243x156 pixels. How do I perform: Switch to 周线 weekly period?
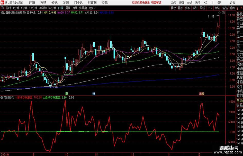(68, 8)
